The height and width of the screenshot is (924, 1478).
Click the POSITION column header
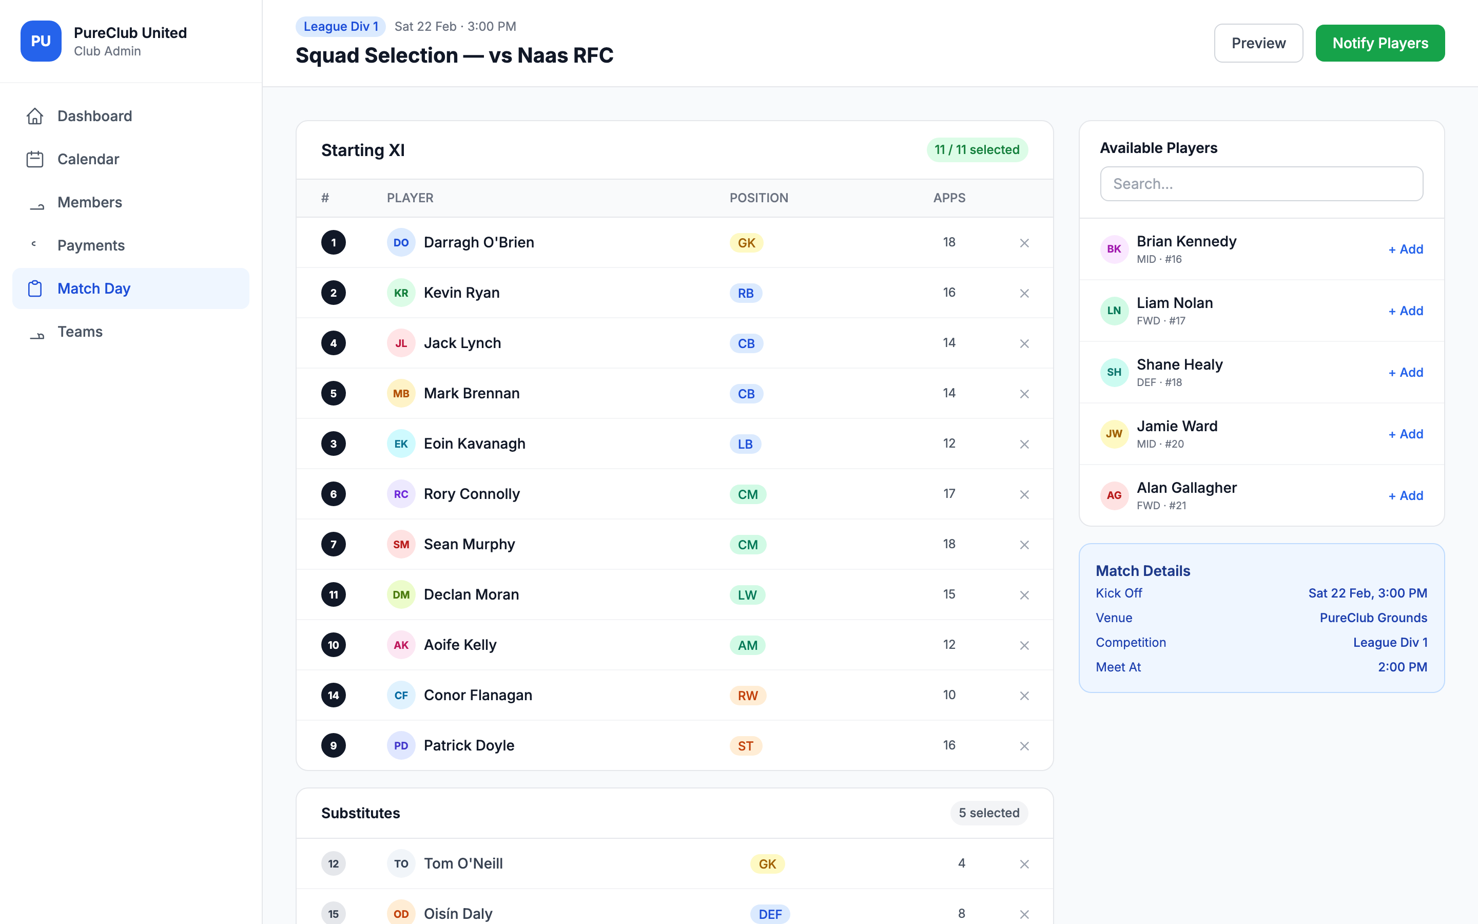click(759, 198)
